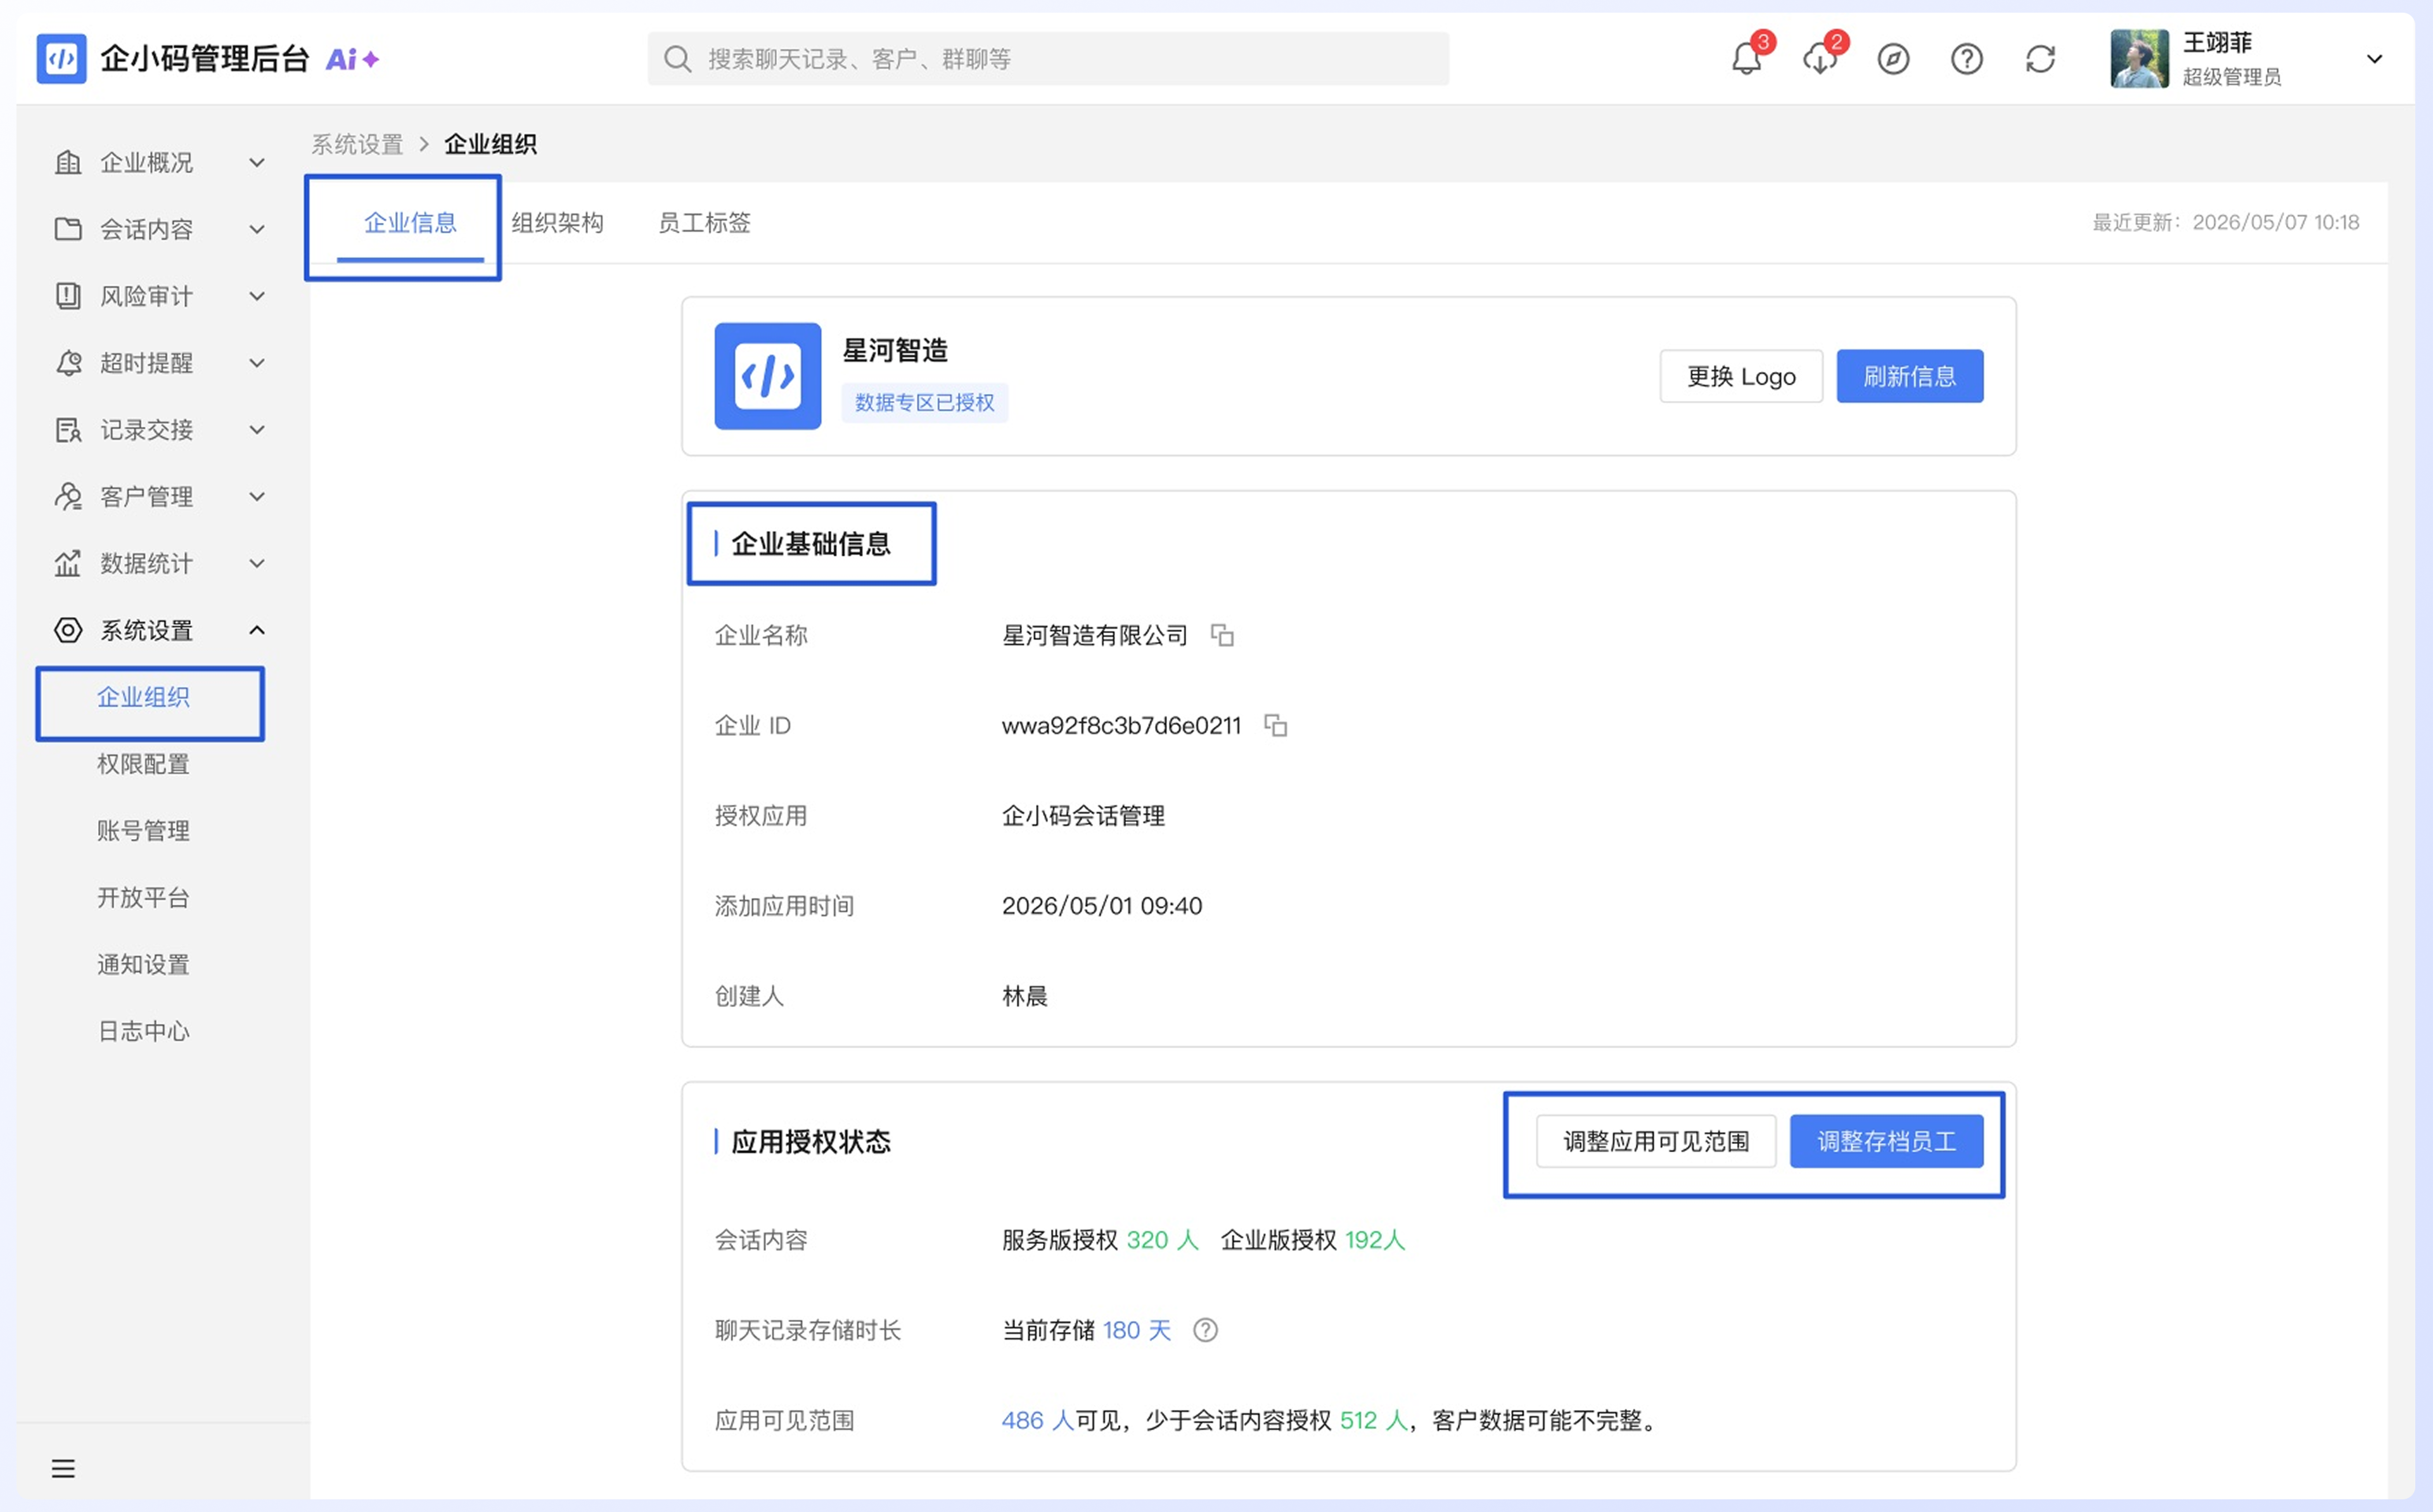
Task: Switch to the 员工标签 tab
Action: (704, 223)
